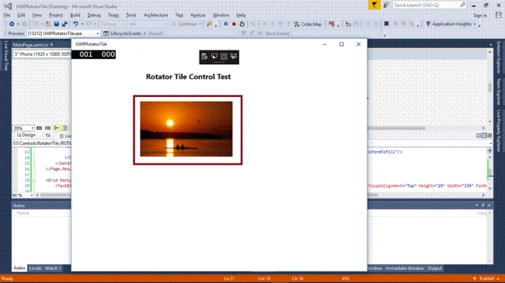The image size is (505, 283).
Task: Open Live Visual Tree from app debug toolbar
Action: click(204, 57)
